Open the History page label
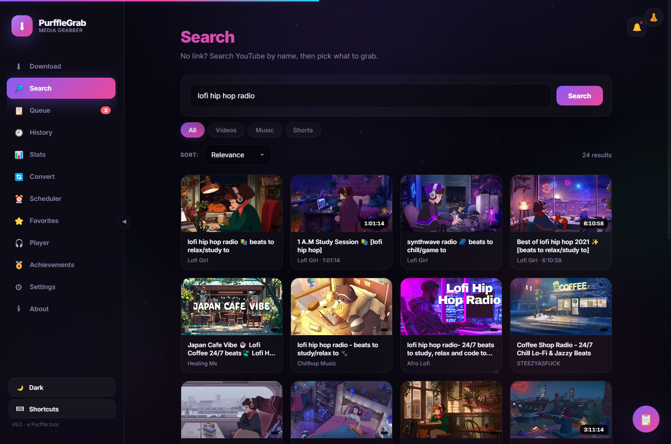Screen dimensions: 671x444 tap(41, 132)
